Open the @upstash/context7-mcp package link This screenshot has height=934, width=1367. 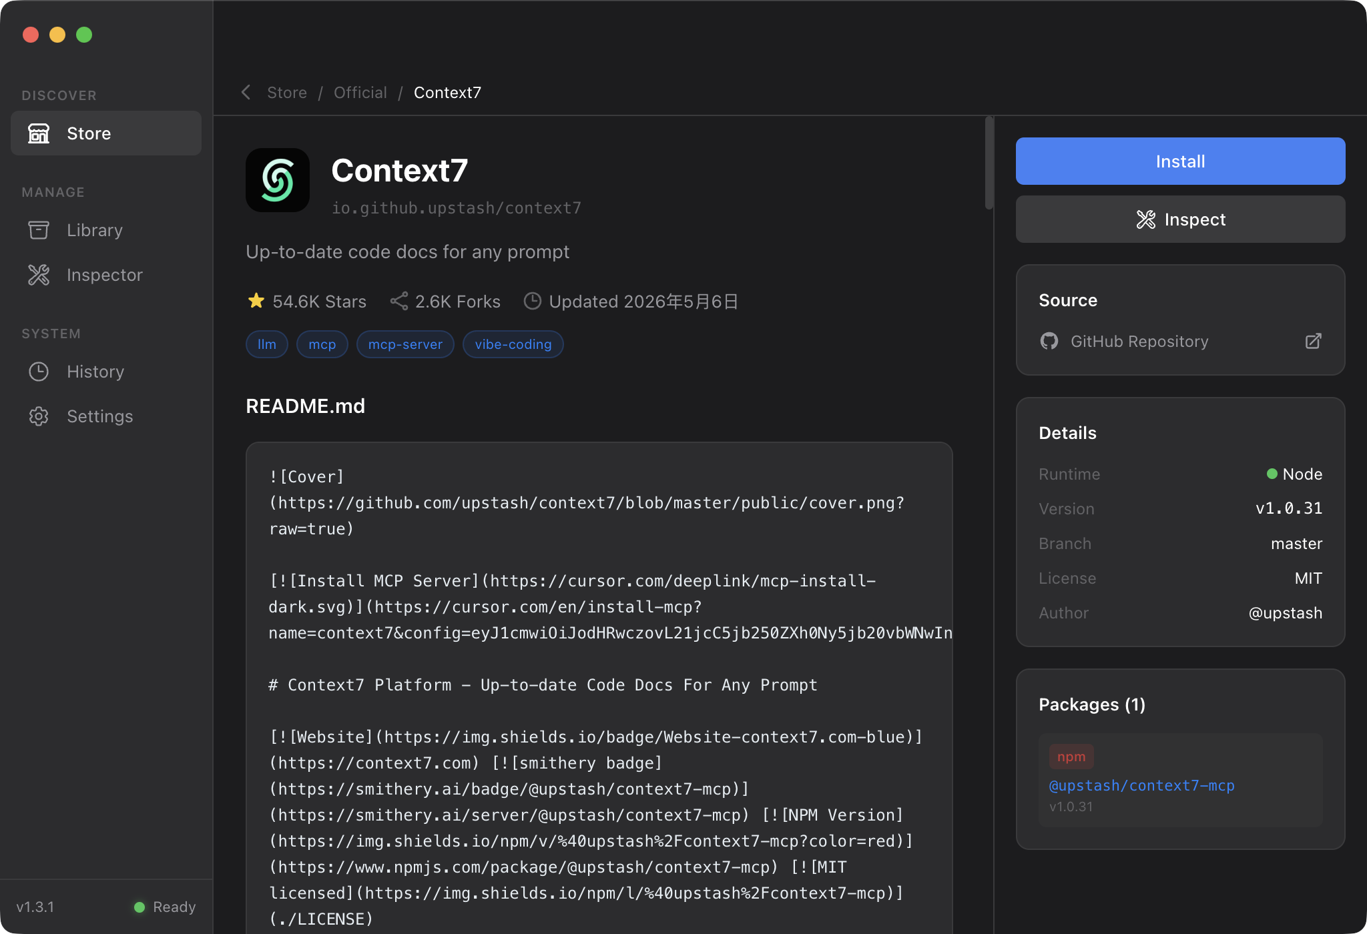coord(1141,785)
